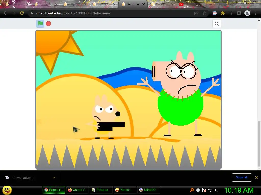Click the orange magnifier tray icon
Screen dimensions: 261x195
click(192, 190)
